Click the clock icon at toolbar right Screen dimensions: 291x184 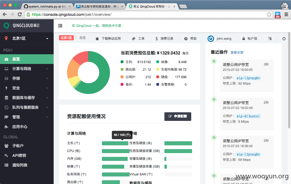pos(284,39)
